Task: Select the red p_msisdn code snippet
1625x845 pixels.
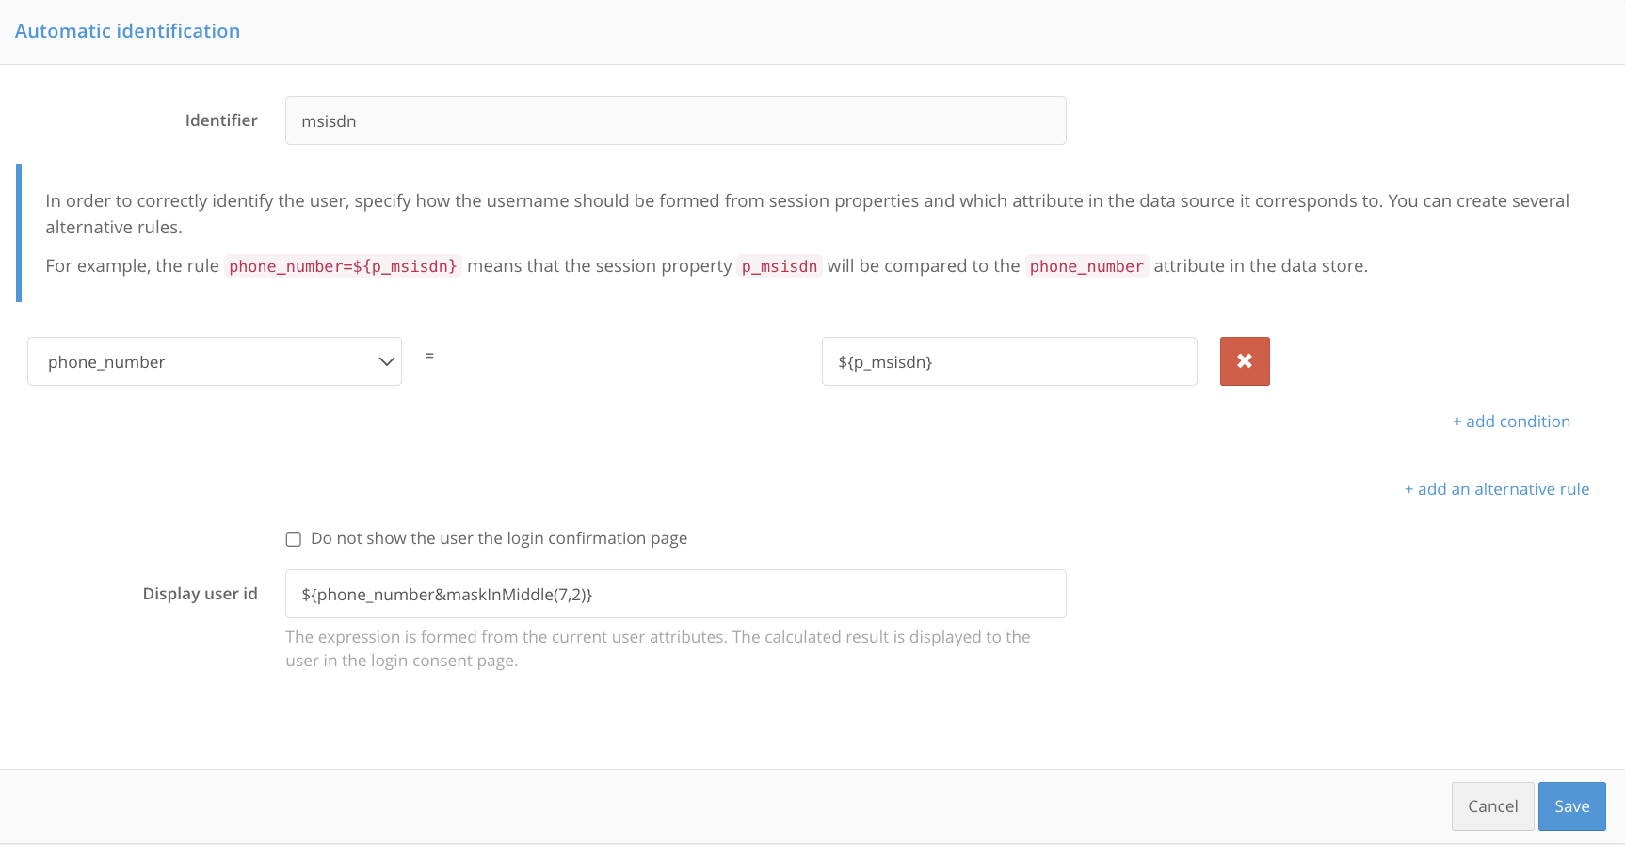Action: (780, 266)
